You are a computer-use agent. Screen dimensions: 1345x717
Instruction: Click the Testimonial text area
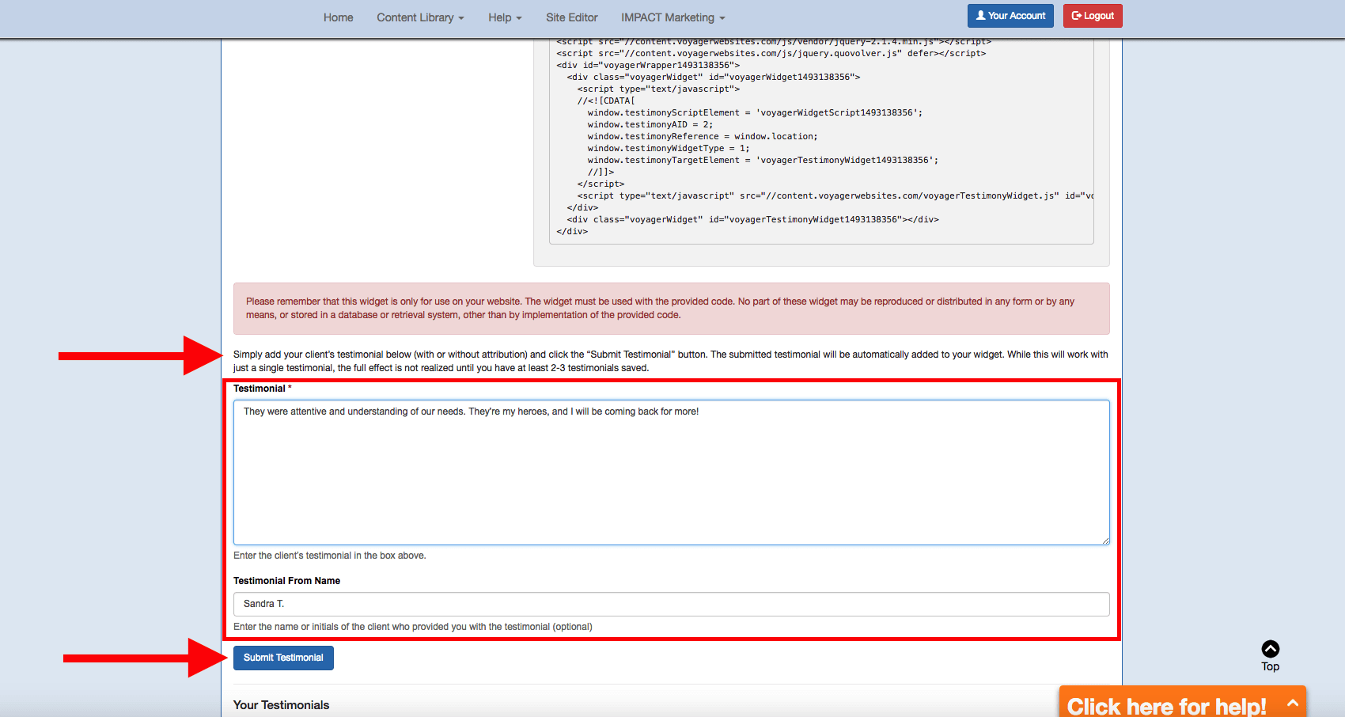pos(671,472)
